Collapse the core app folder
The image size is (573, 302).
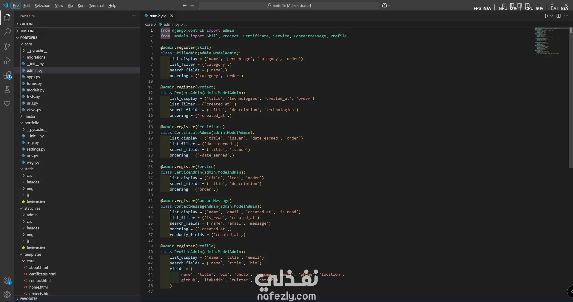(78, 44)
